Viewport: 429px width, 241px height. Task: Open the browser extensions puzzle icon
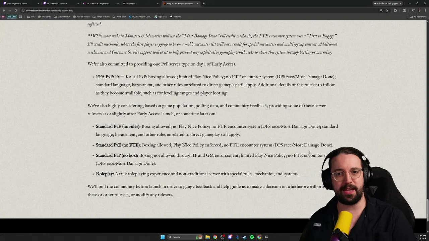[x=395, y=10]
